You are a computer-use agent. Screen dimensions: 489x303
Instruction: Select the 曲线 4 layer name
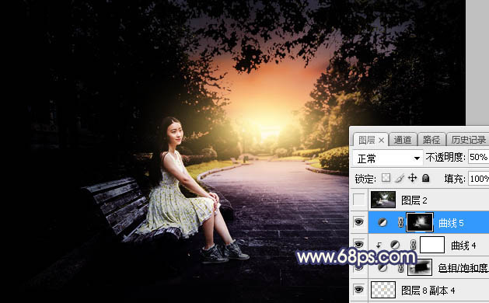463,246
